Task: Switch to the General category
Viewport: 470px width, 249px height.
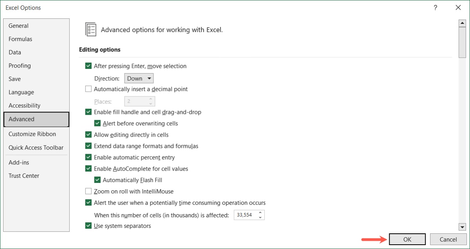Action: tap(18, 25)
